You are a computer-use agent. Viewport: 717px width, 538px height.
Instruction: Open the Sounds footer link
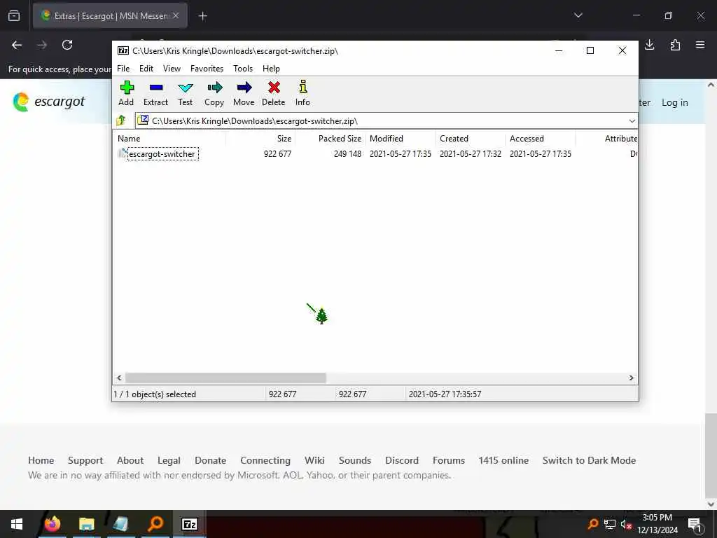coord(355,460)
